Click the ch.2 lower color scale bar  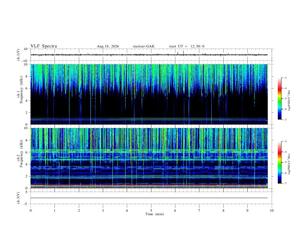tap(280, 162)
